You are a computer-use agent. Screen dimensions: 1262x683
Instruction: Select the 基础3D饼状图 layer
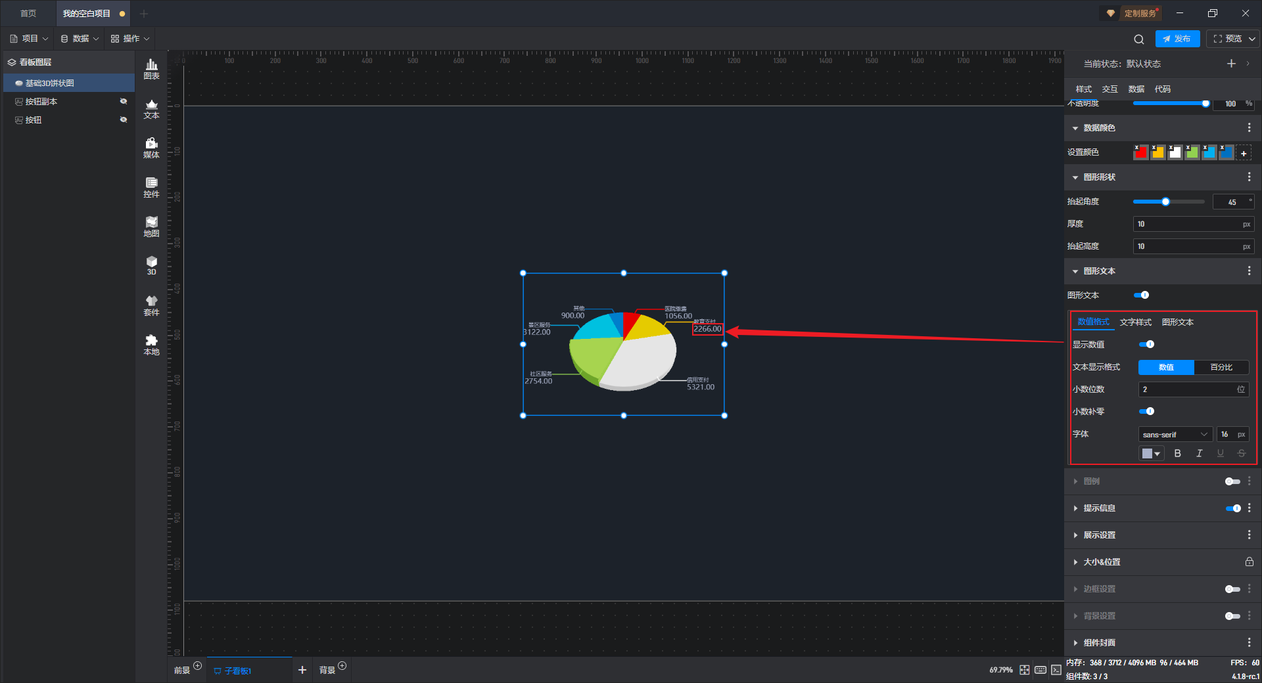(x=69, y=83)
